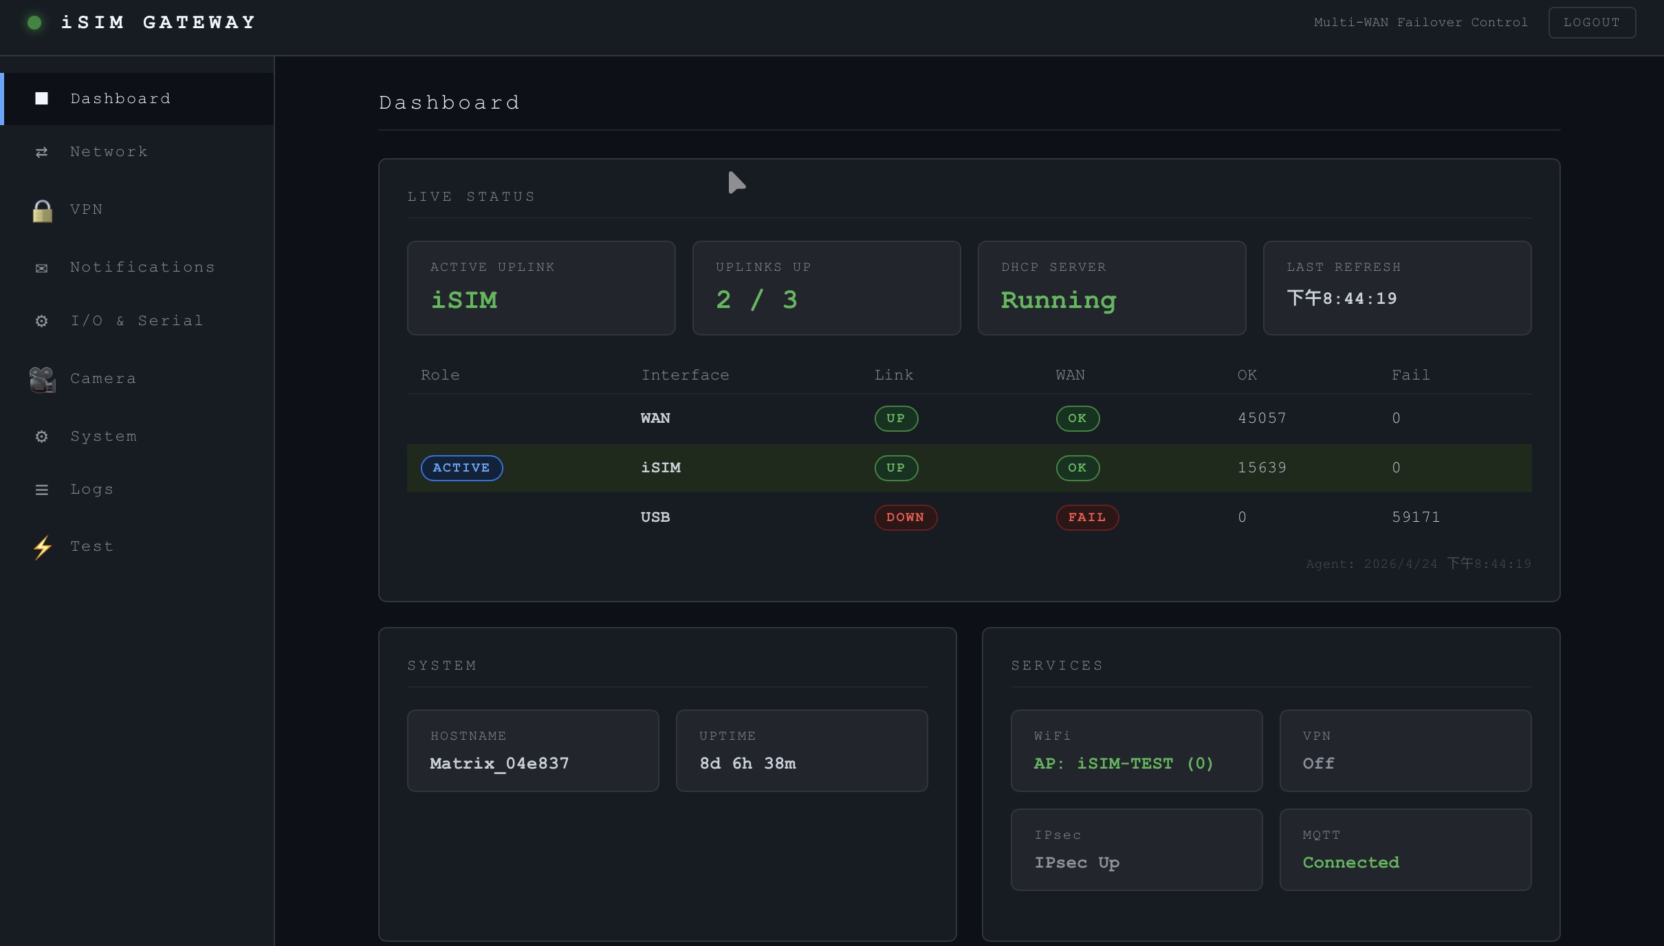Click the Notifications envelope icon
1664x946 pixels.
click(x=42, y=268)
